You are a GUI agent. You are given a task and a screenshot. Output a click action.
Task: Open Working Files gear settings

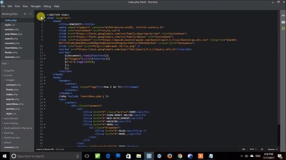pyautogui.click(x=25, y=14)
